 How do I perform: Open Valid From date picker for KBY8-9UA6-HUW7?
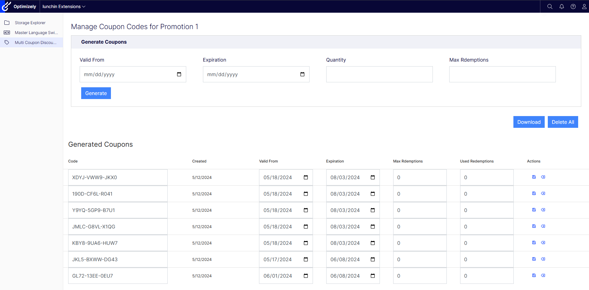(306, 243)
